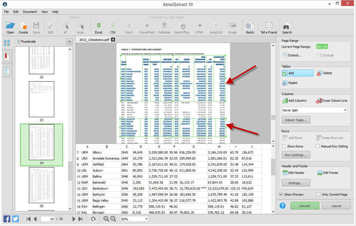356x226 pixels.
Task: Click Edit Header button
Action: pos(294,173)
